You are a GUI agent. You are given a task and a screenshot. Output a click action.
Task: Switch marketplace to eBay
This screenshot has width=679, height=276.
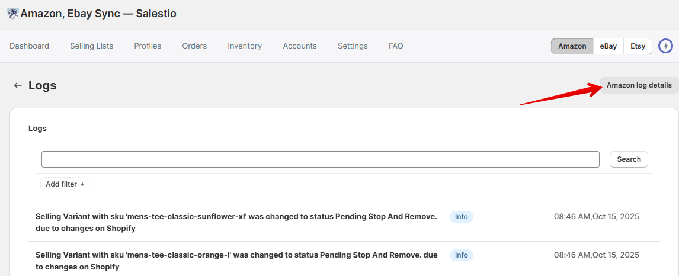pyautogui.click(x=608, y=46)
